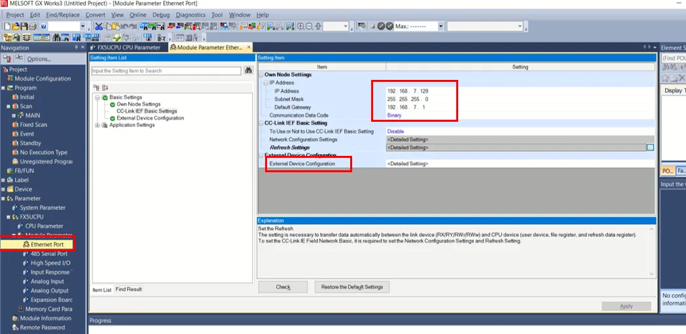The width and height of the screenshot is (686, 334).
Task: Click second navigation icon just left of Options
Action: tap(18, 58)
